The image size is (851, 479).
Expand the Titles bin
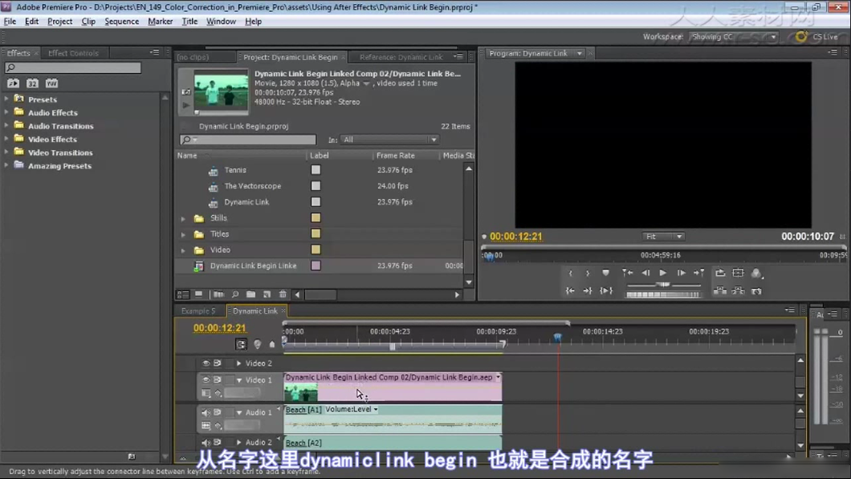point(183,234)
